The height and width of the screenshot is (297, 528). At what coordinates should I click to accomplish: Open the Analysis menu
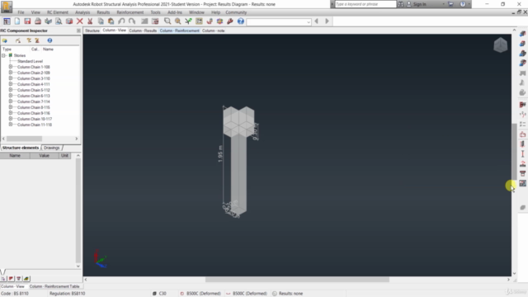pyautogui.click(x=82, y=12)
